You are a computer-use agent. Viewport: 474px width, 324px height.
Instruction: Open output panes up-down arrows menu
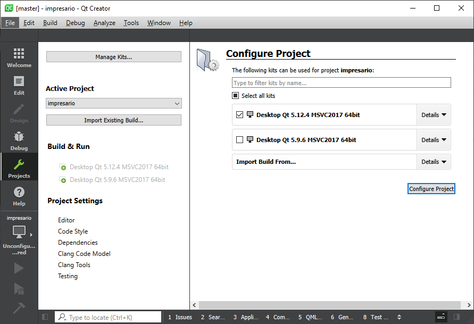pos(399,317)
